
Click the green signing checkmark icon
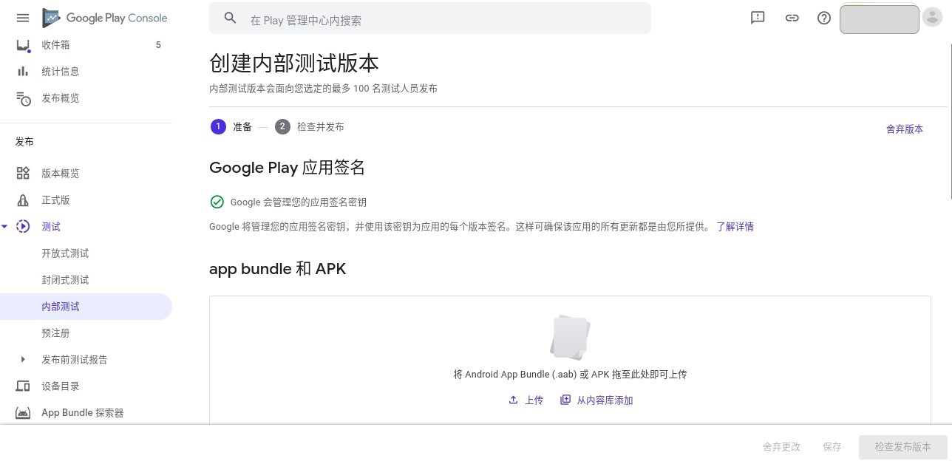(217, 202)
